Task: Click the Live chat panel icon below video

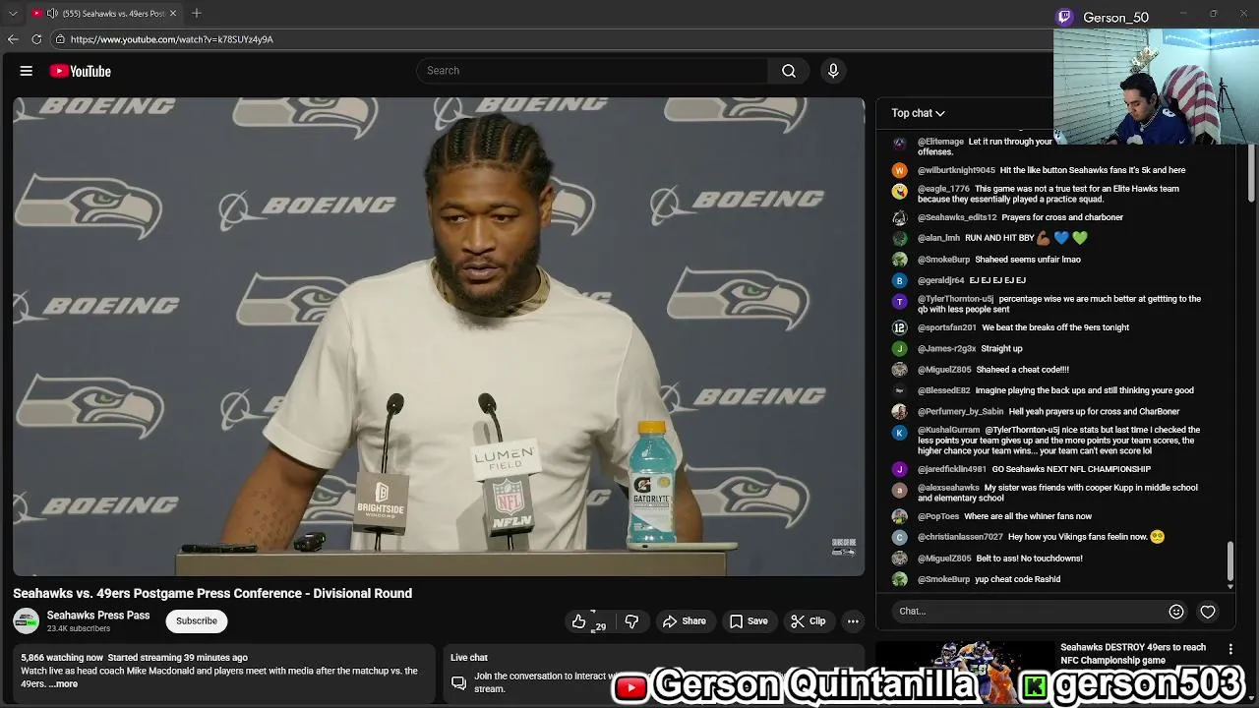Action: pos(458,682)
